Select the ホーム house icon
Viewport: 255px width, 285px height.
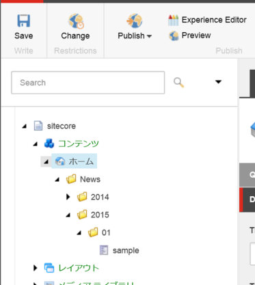click(x=60, y=161)
